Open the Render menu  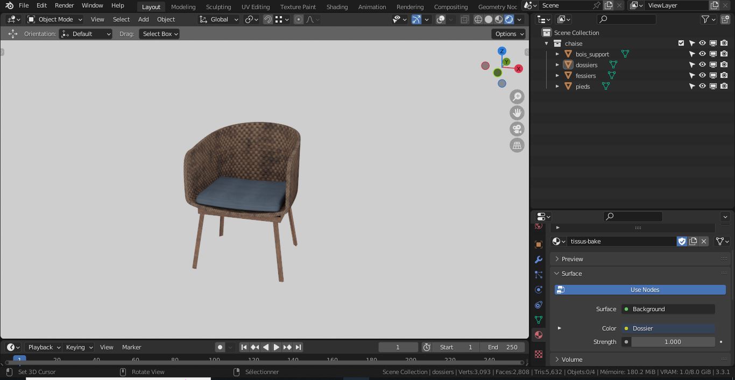64,5
